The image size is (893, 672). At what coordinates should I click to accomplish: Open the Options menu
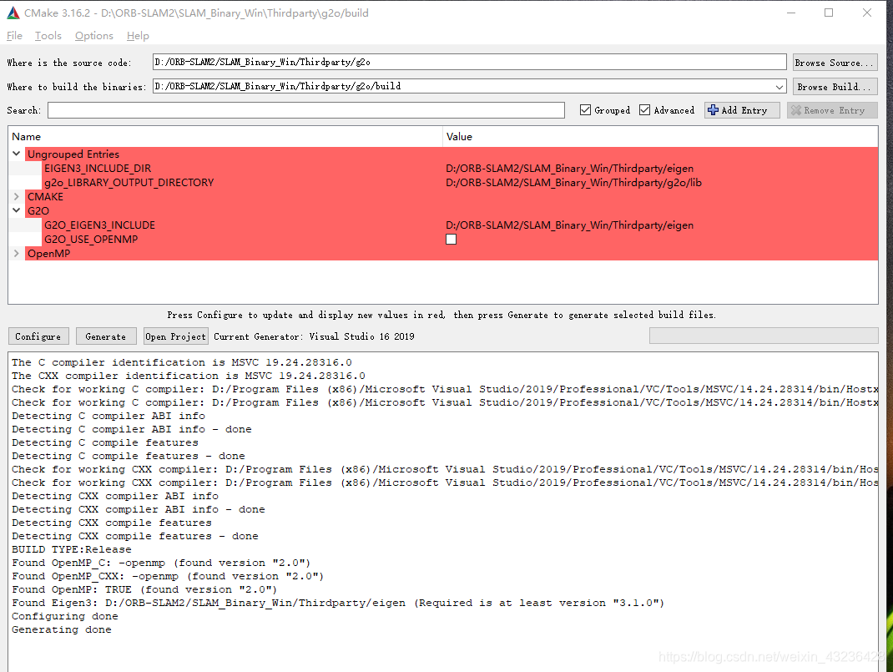pyautogui.click(x=94, y=35)
